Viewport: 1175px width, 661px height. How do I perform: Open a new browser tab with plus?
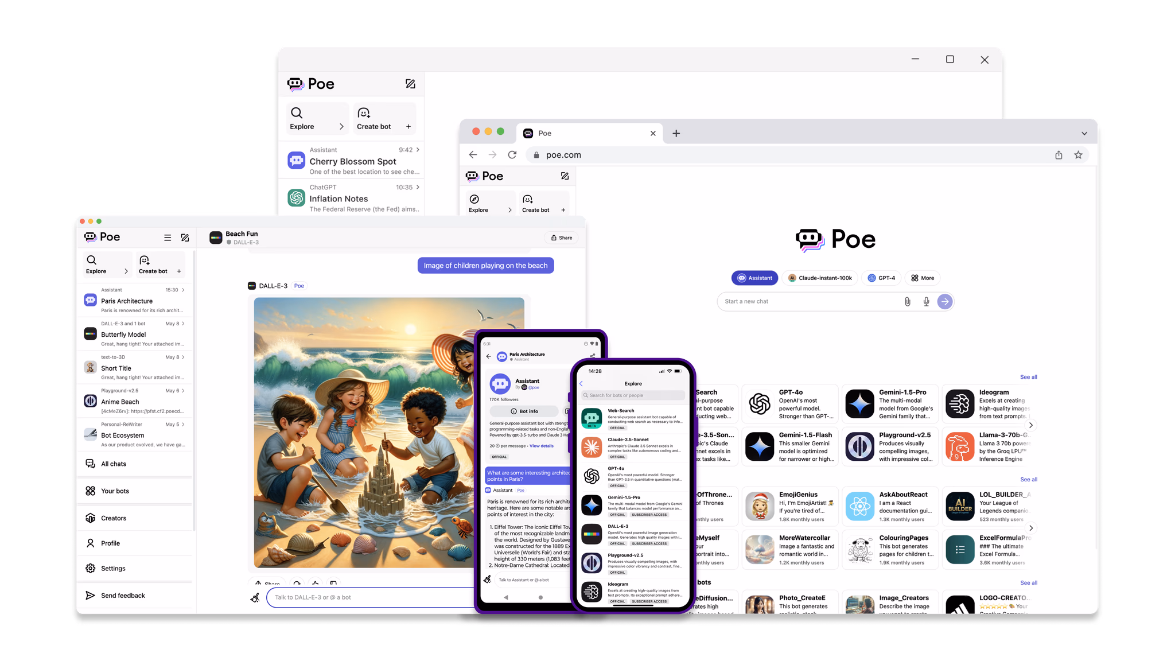(x=676, y=133)
